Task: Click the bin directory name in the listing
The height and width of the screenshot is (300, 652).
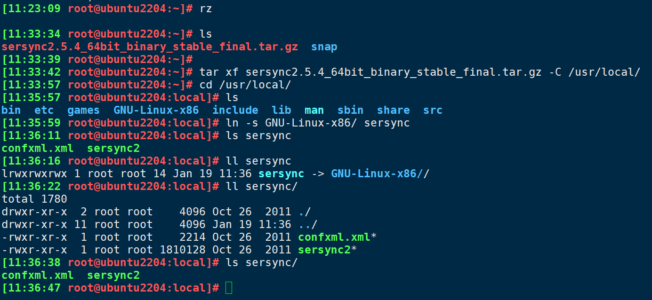Action: click(11, 110)
